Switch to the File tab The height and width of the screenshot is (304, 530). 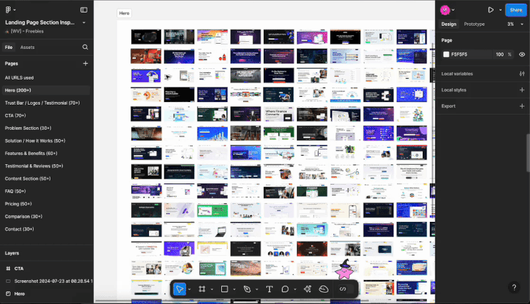click(9, 47)
